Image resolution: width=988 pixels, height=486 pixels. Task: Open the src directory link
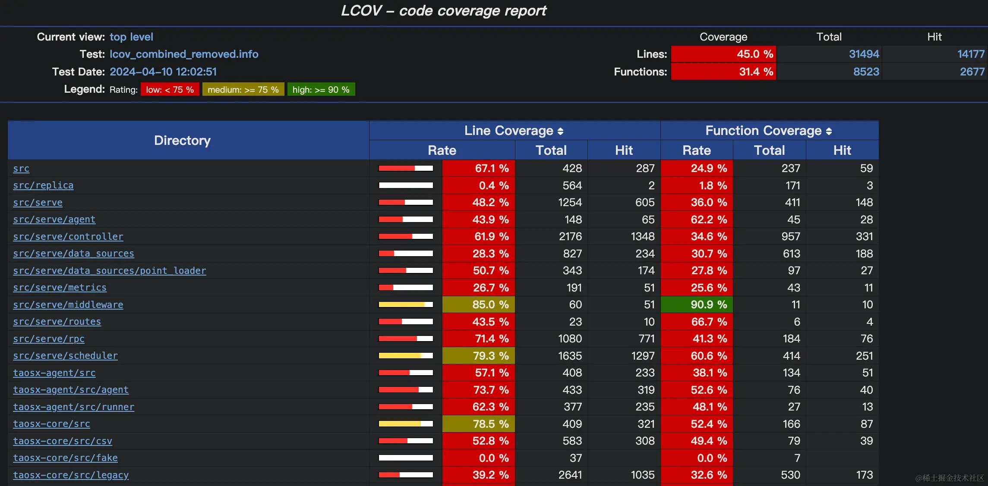[21, 169]
